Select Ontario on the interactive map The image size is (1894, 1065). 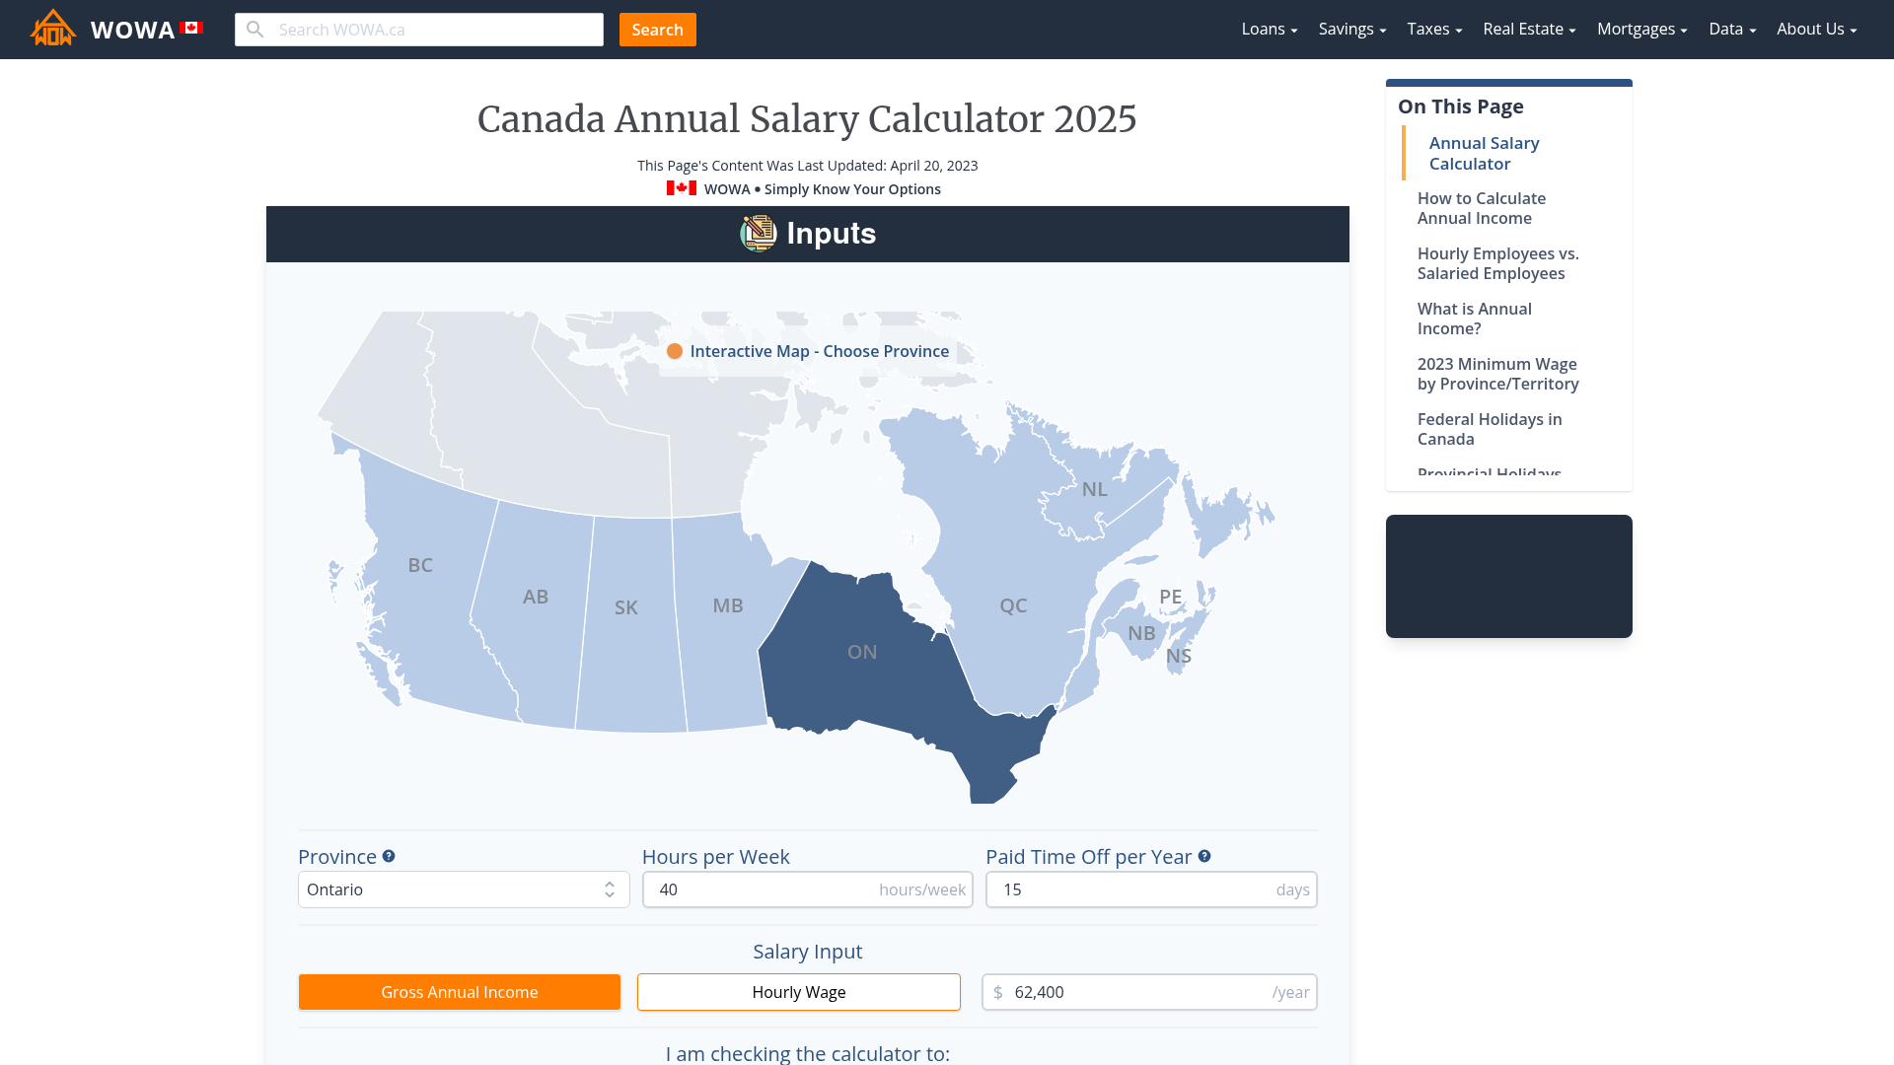pos(862,652)
